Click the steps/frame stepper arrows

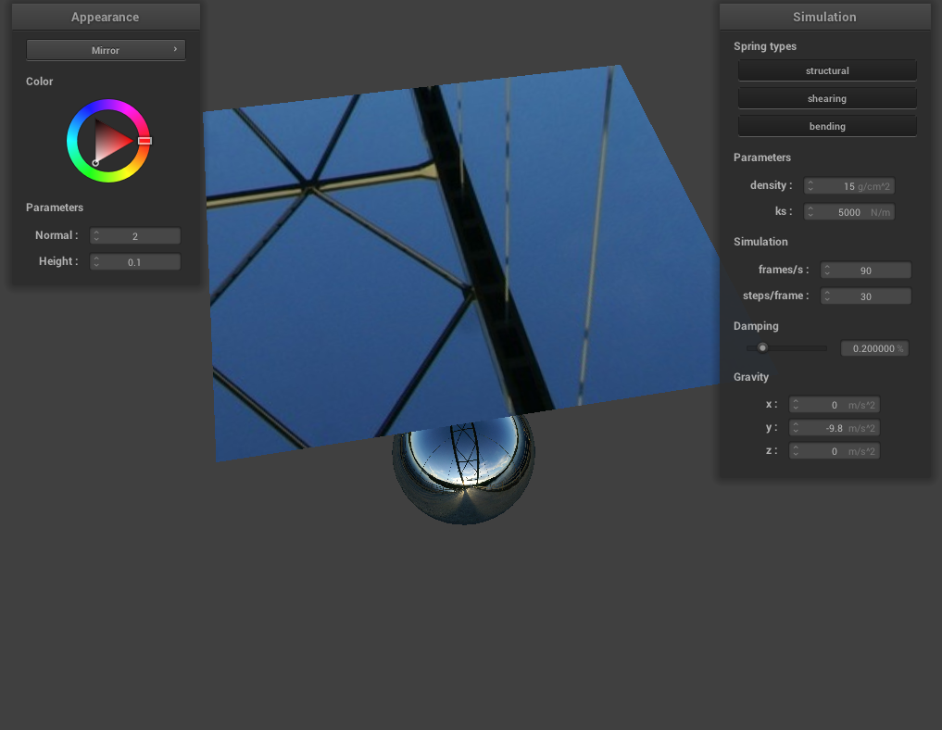point(827,296)
